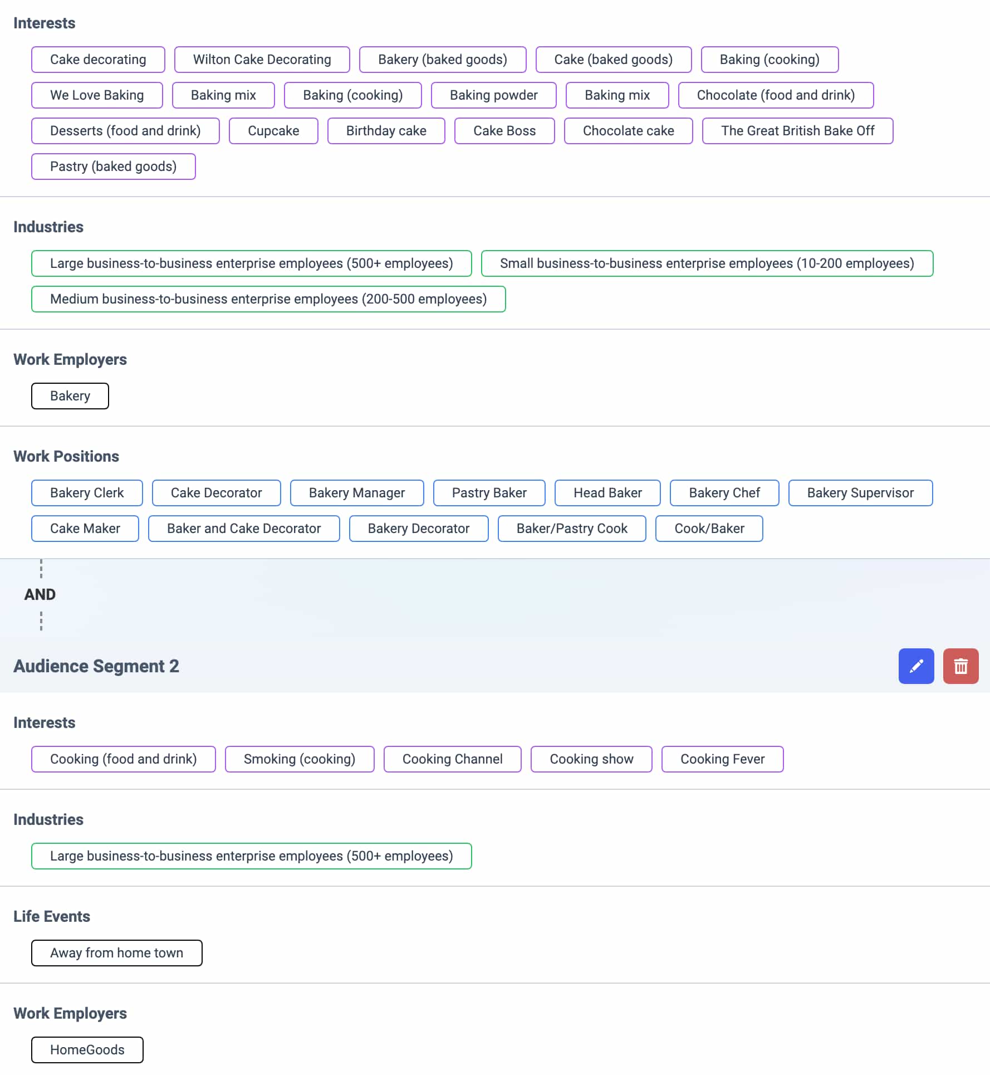Screen dimensions: 990x1075
Task: Select the Pastry (baked goods) interest
Action: tap(114, 167)
